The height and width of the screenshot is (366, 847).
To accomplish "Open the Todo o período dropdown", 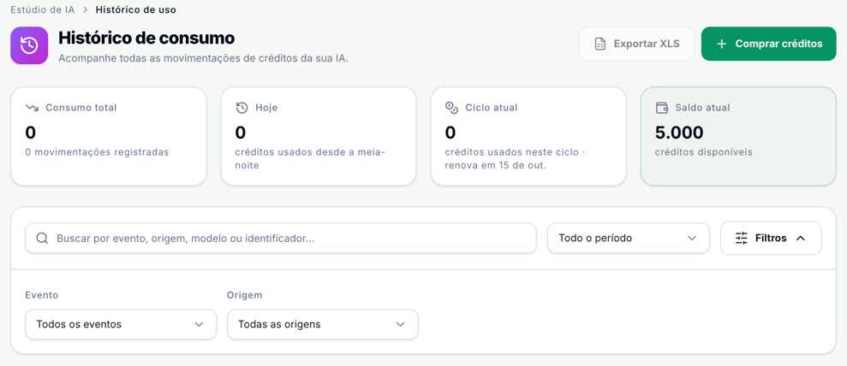I will coord(629,238).
